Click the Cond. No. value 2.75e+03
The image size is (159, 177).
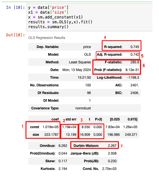pos(109,169)
